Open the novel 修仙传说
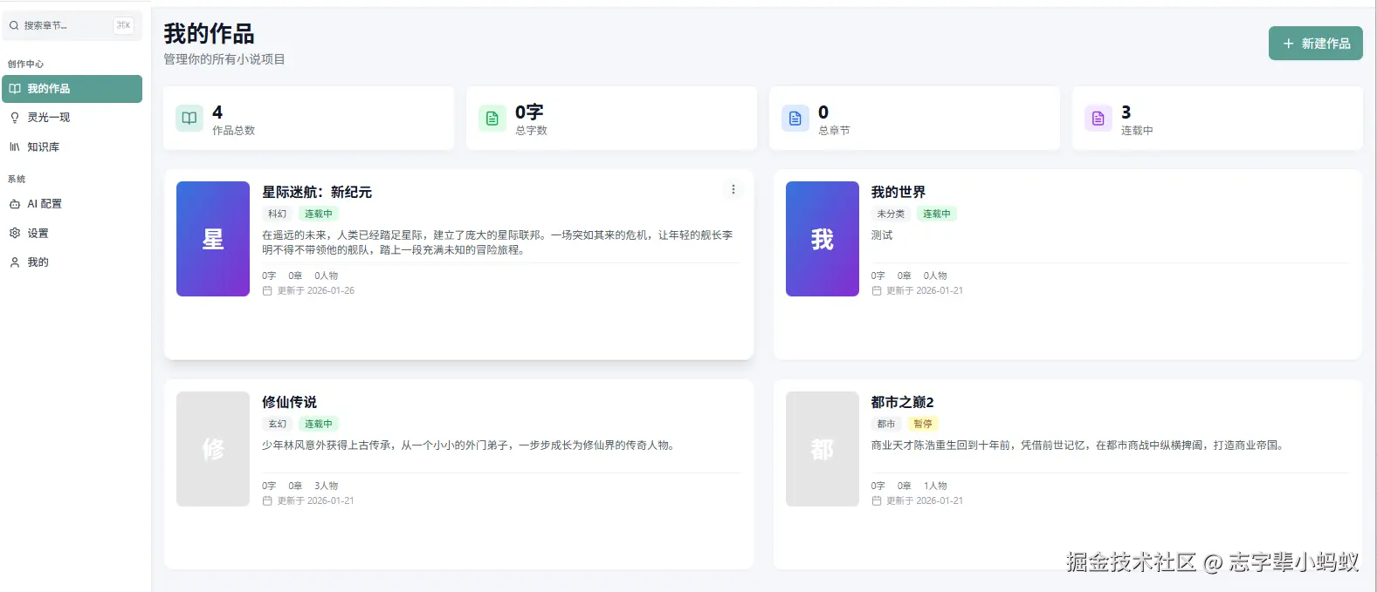 pyautogui.click(x=290, y=403)
